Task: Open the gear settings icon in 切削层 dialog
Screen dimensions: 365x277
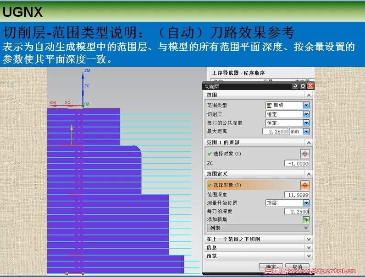Action: coord(303,86)
